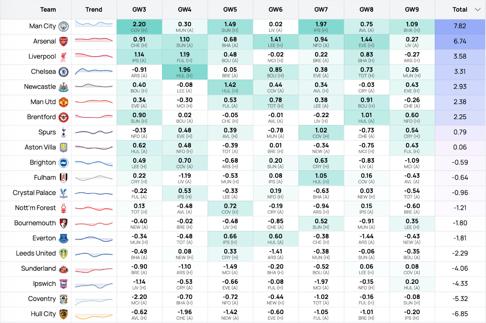Screen dimensions: 486x323
Task: Select Man City's 7.82 total cell
Action: (x=460, y=27)
